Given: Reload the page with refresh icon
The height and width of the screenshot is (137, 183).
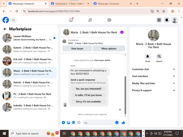Looking at the screenshot, I should [x=17, y=11].
